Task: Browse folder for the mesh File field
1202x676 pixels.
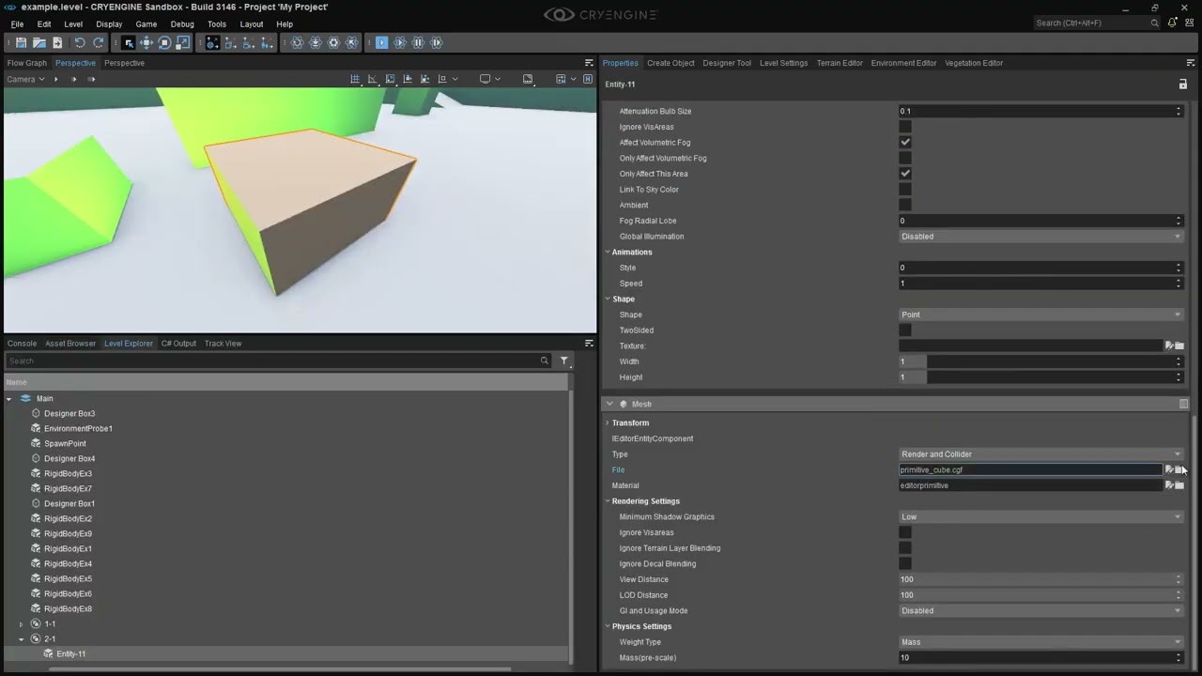Action: [1179, 469]
